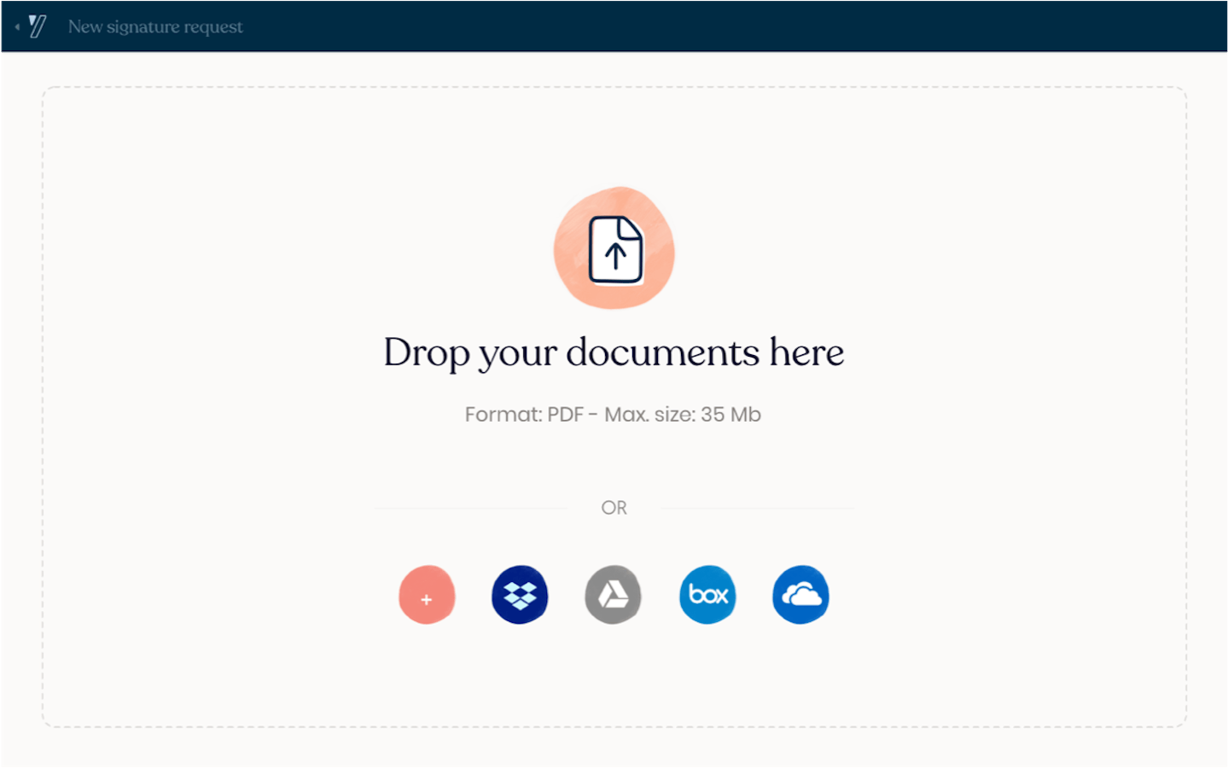This screenshot has height=768, width=1228.
Task: Click the PDF format size note
Action: 612,414
